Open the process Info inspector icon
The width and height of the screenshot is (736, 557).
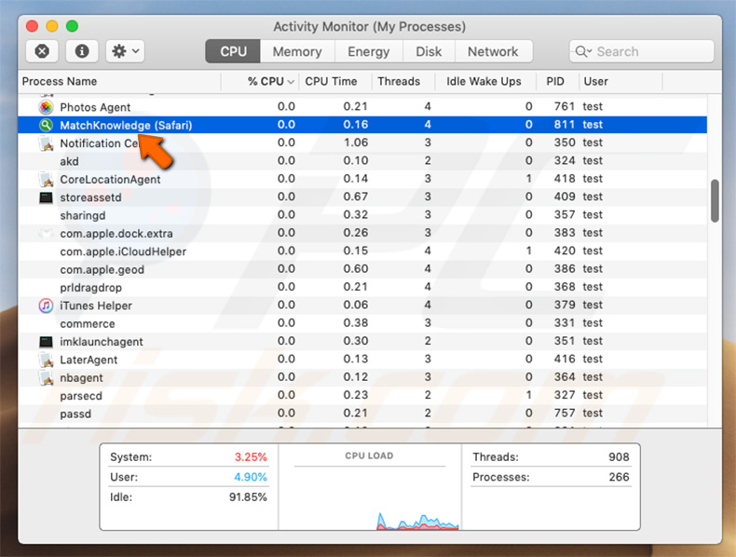click(x=83, y=51)
